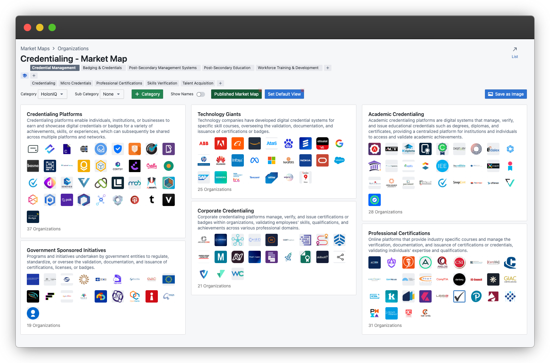Open the Skills Verification sub-tab
550x363 pixels.
point(162,83)
